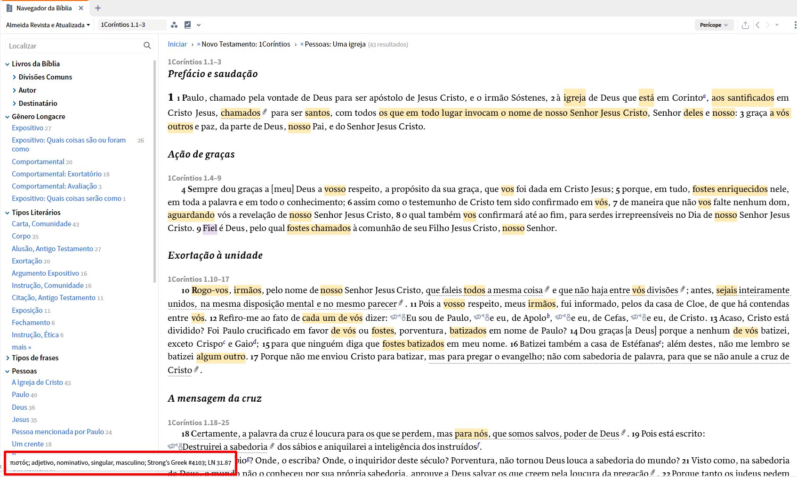Click the share/export icon
The width and height of the screenshot is (797, 477).
pyautogui.click(x=745, y=25)
